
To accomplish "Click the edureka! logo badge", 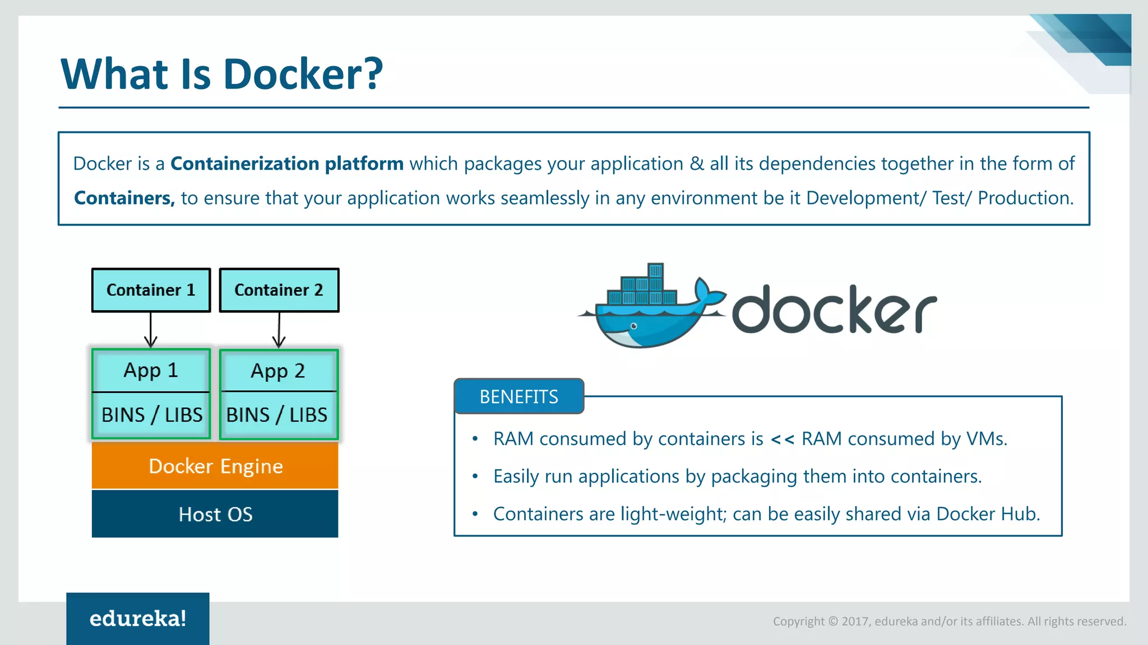I will pos(138,619).
